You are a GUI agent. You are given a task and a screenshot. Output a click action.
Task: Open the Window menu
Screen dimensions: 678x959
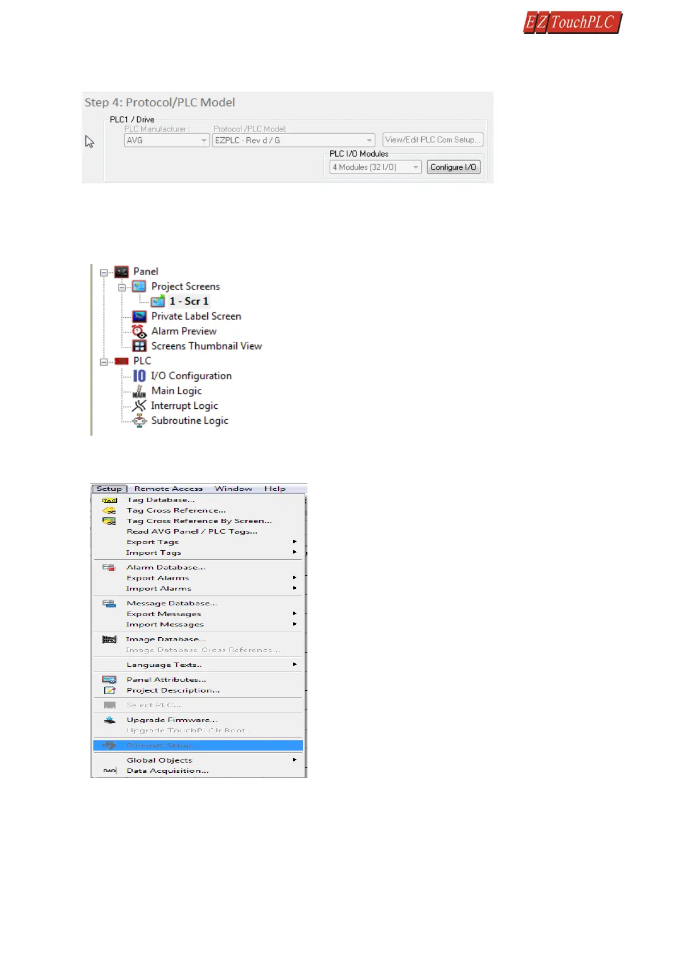click(233, 489)
